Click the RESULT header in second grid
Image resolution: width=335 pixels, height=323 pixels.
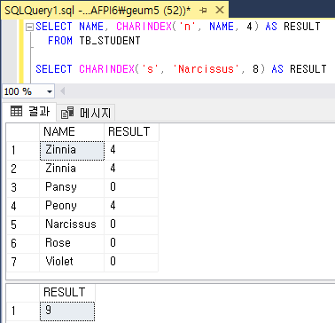67,292
